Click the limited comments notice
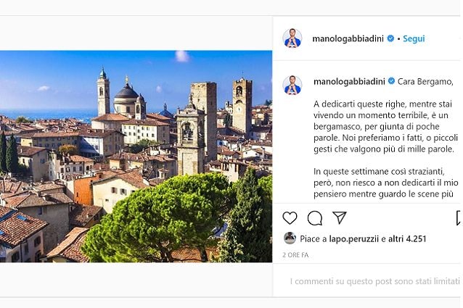The width and height of the screenshot is (463, 308). coord(374,281)
